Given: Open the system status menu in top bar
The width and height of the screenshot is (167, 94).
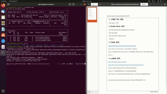Looking at the screenshot, I should [162, 1].
